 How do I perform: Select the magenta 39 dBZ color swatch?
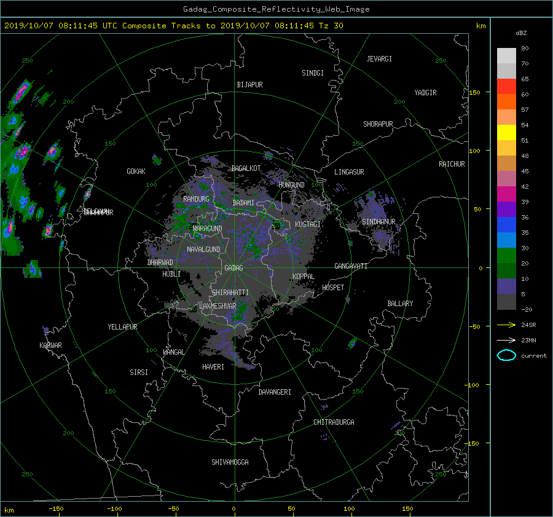coord(506,194)
